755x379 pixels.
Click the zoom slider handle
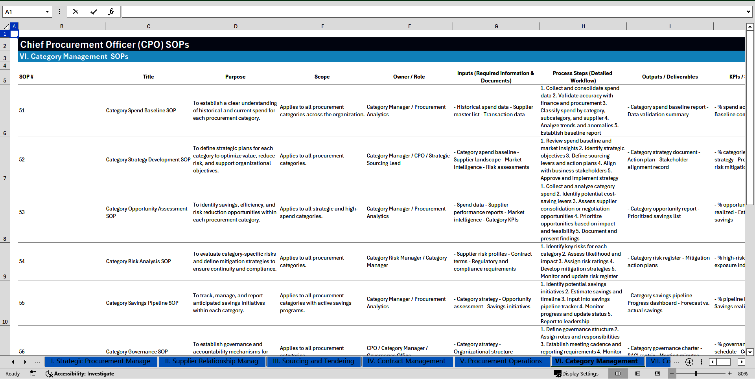[696, 374]
